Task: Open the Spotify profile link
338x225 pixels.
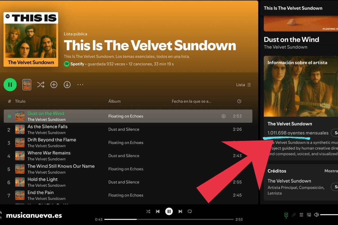Action: click(x=74, y=64)
